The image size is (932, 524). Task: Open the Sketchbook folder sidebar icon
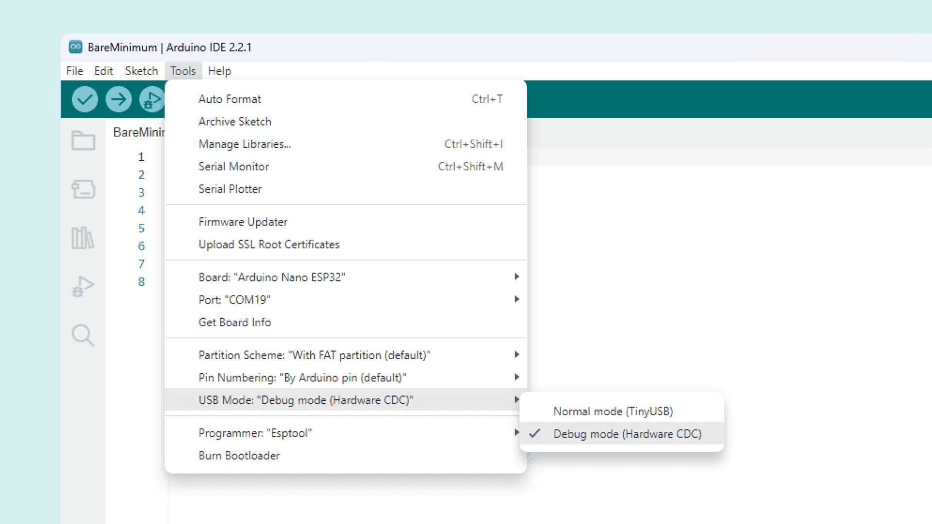point(83,141)
